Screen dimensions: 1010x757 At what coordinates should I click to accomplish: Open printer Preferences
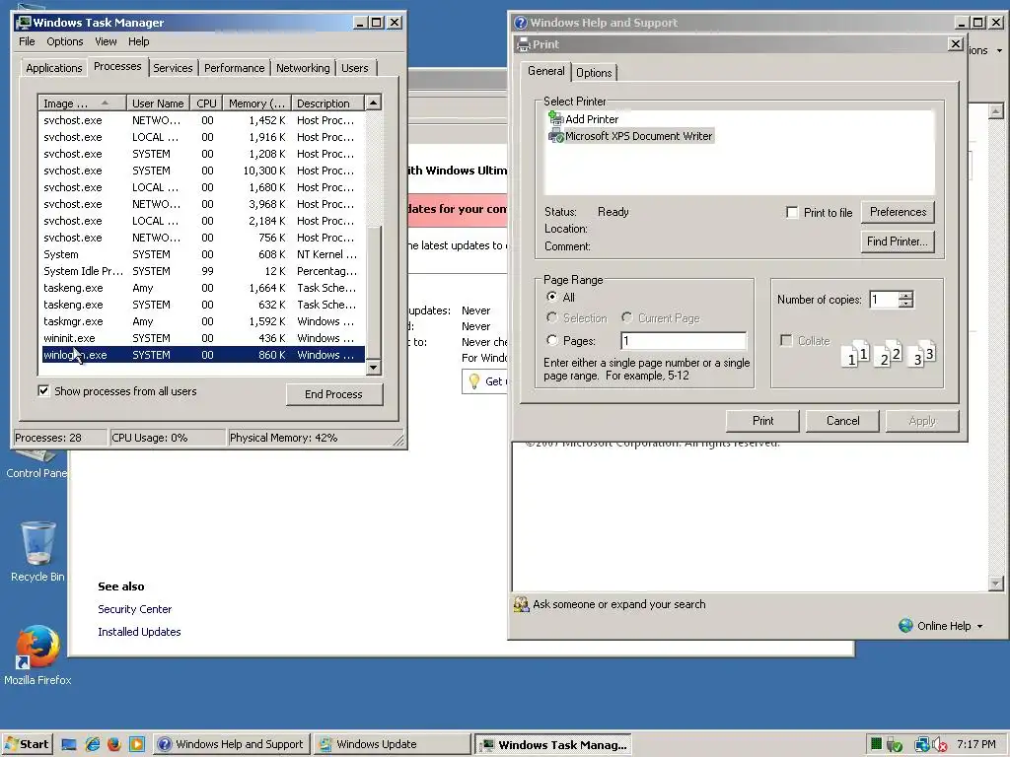(x=898, y=212)
